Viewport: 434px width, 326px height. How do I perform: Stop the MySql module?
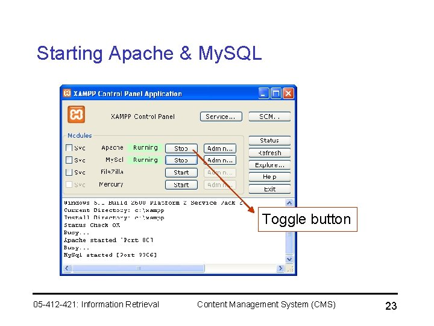pyautogui.click(x=181, y=160)
